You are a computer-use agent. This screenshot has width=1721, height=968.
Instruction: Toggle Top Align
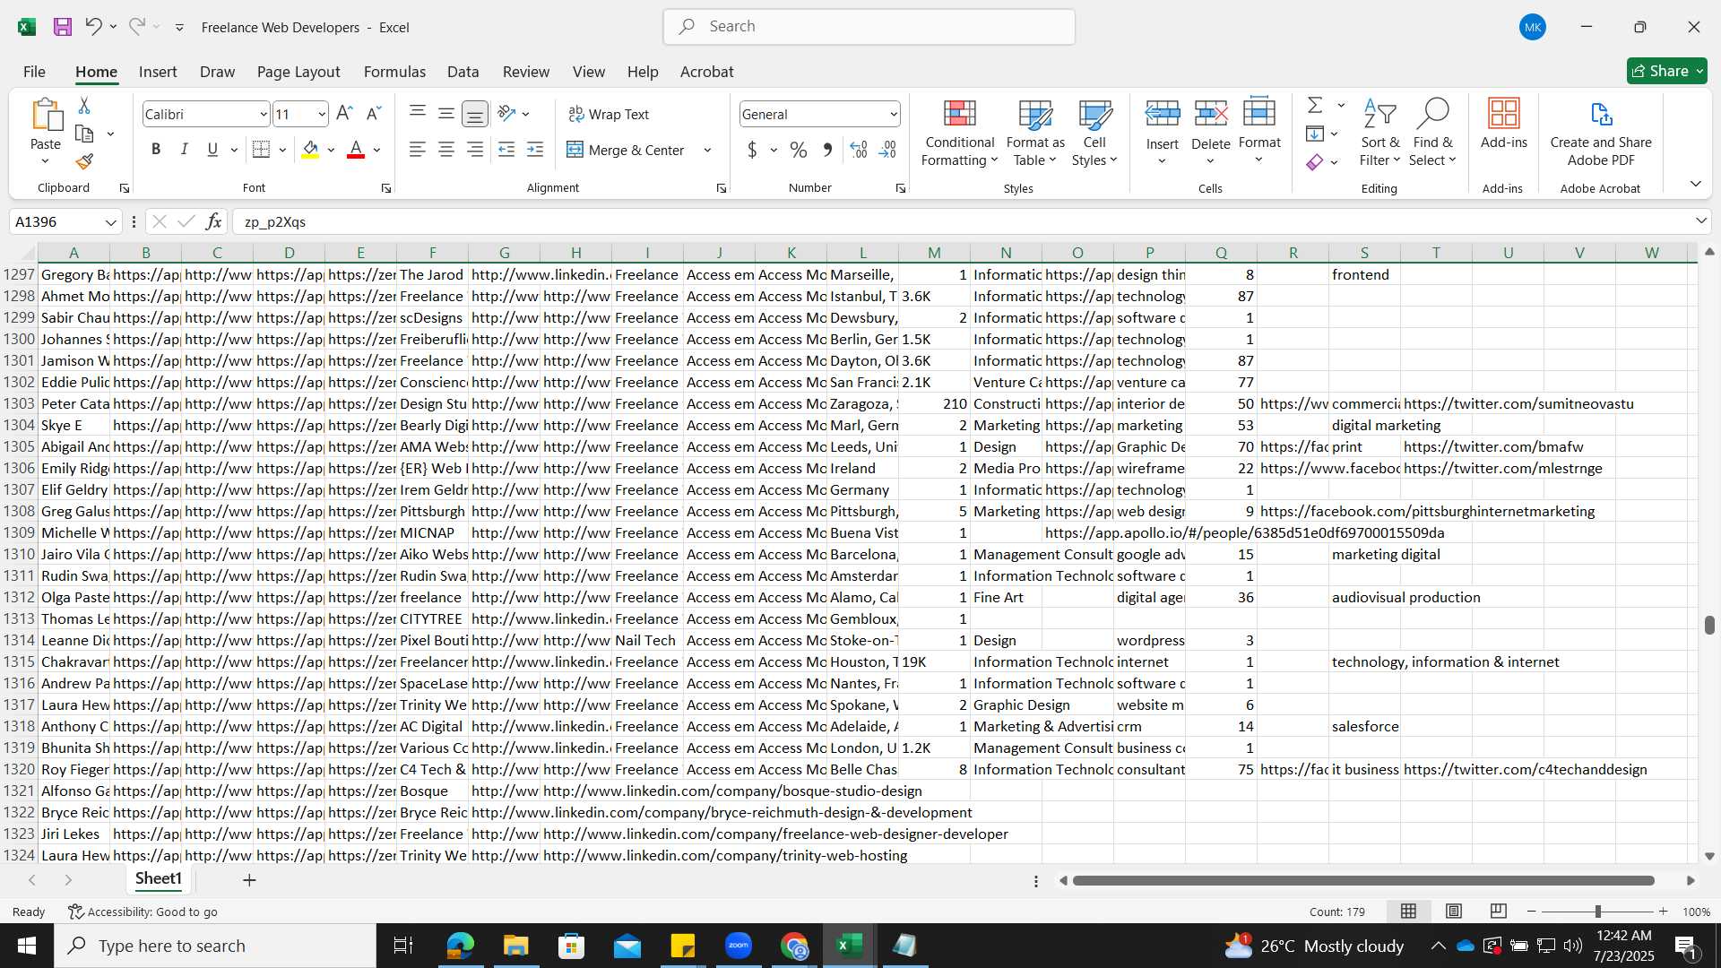point(418,112)
